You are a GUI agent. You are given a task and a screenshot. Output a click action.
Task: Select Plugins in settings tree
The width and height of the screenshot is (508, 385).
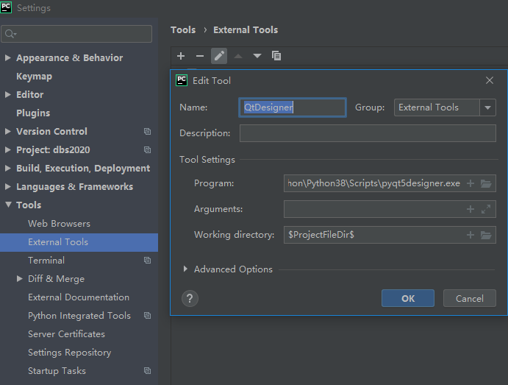coord(33,113)
